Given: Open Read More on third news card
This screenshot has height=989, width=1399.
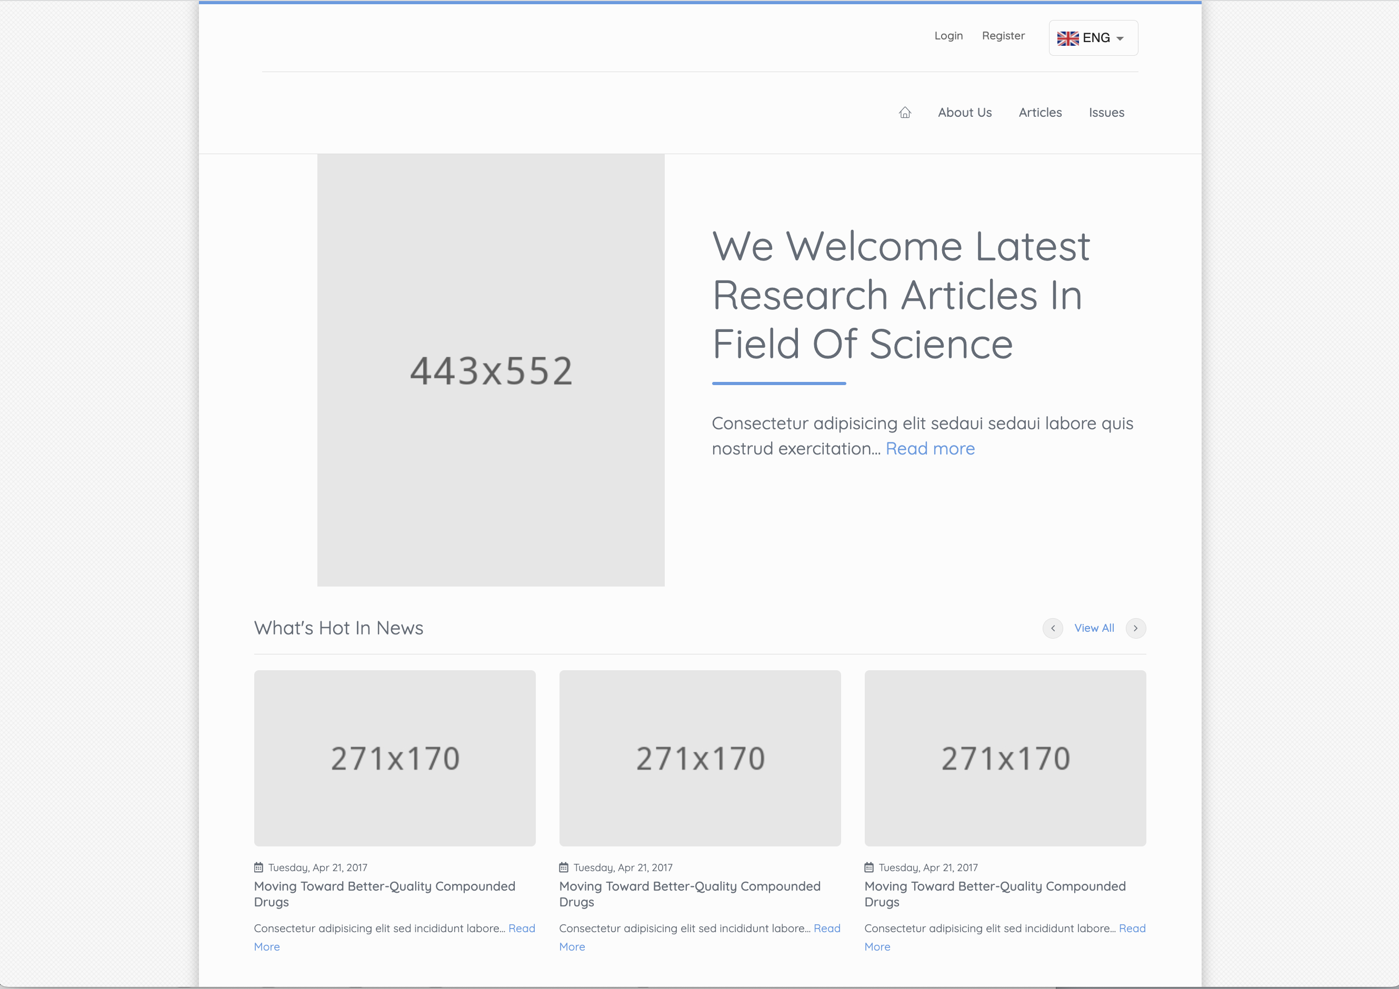Looking at the screenshot, I should [1132, 928].
